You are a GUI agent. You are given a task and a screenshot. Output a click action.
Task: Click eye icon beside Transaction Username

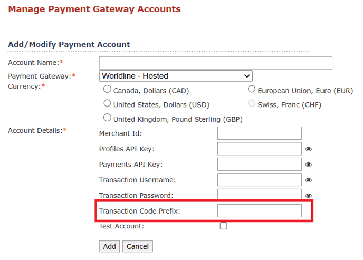[x=308, y=180]
